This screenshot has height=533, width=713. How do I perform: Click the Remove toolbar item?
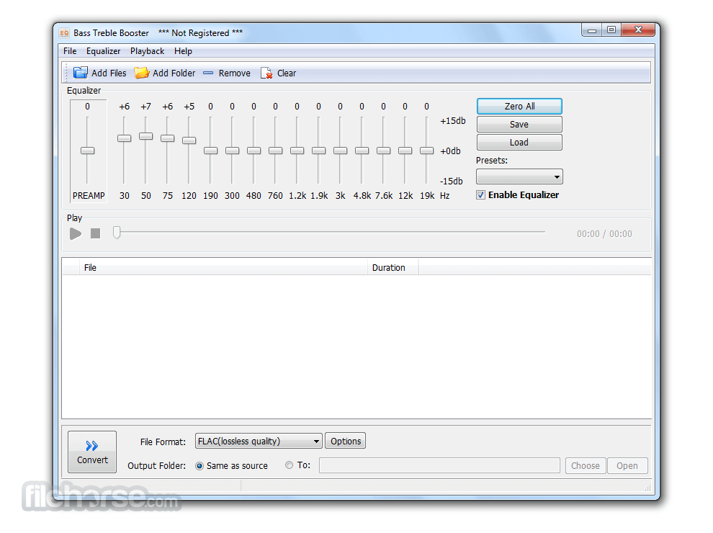226,73
